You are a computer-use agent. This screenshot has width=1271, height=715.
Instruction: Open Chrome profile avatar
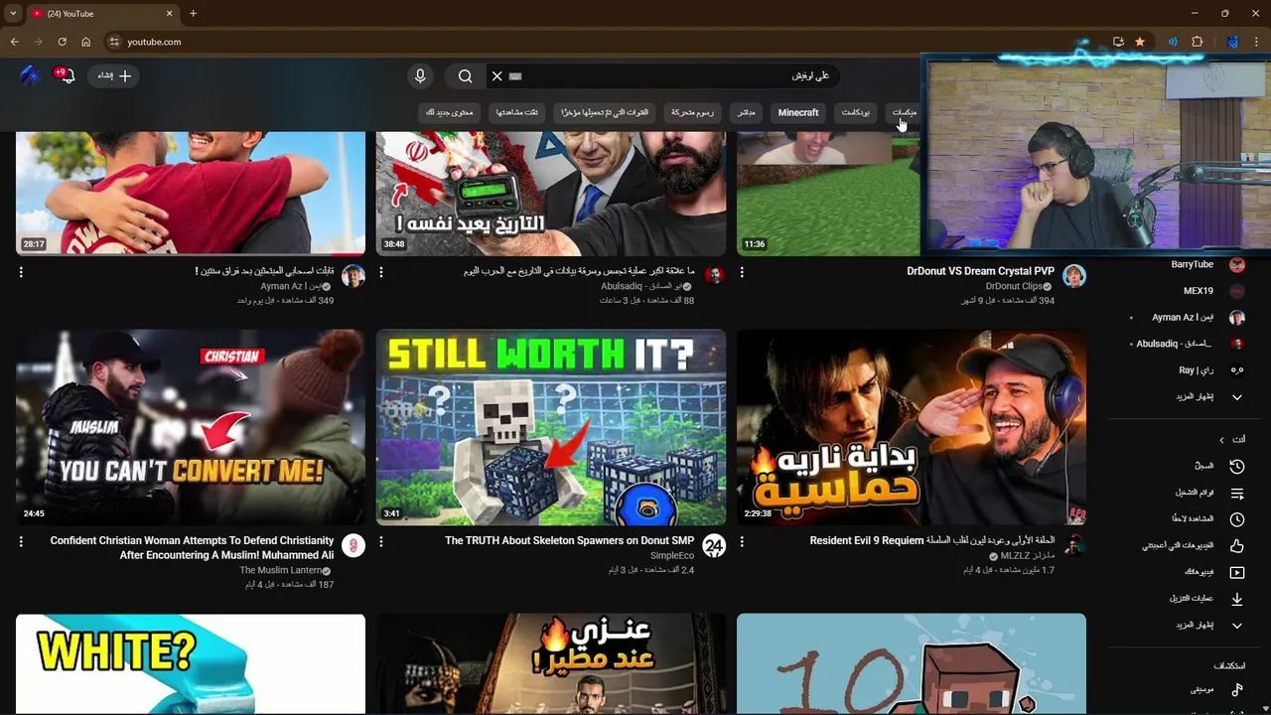coord(1232,42)
